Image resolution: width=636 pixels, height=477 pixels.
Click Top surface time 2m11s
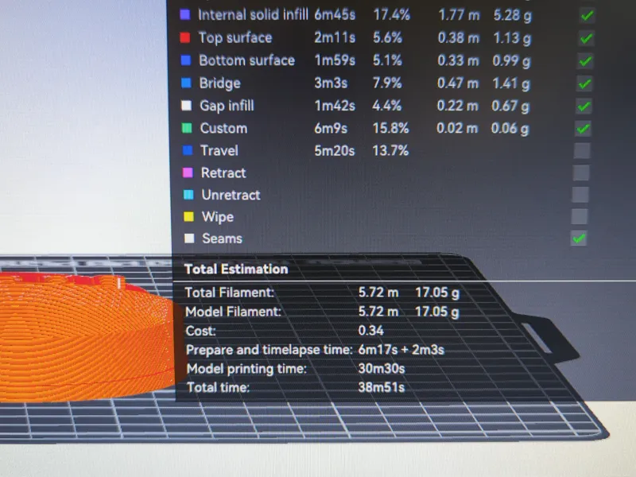pyautogui.click(x=335, y=37)
